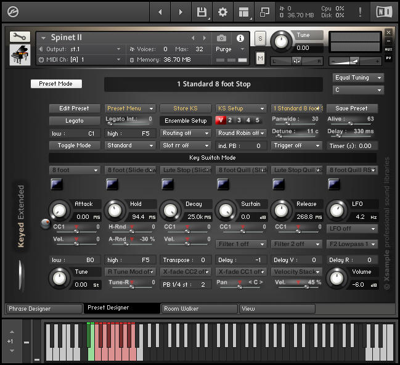This screenshot has height=365, width=400.
Task: Open the root key C dropdown
Action: coord(358,90)
